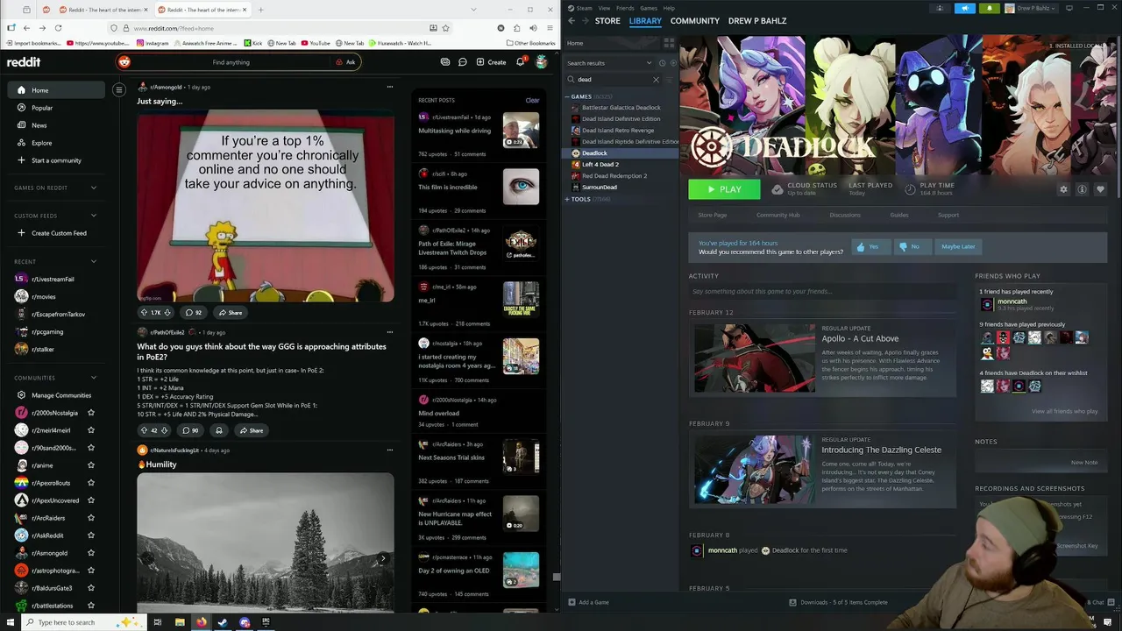
Task: Dismiss review prompt with Maybe Later
Action: (x=958, y=247)
